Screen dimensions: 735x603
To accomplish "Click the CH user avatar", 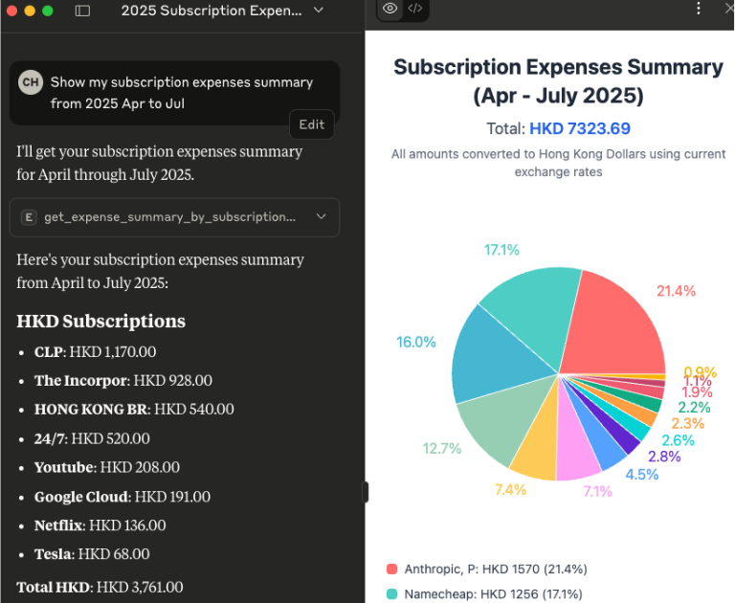I will (31, 82).
